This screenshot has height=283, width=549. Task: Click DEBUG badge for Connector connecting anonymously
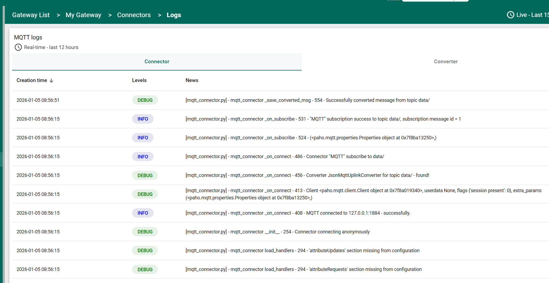(145, 232)
